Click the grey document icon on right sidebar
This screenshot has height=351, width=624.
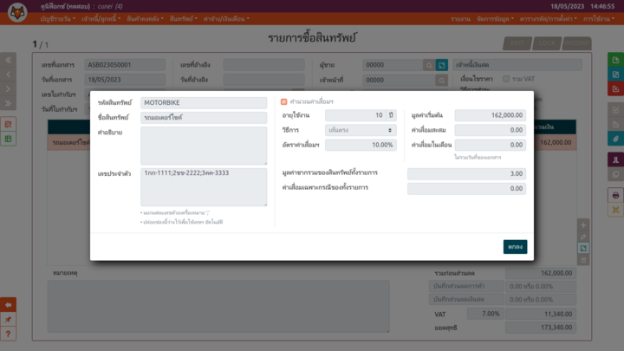[615, 125]
